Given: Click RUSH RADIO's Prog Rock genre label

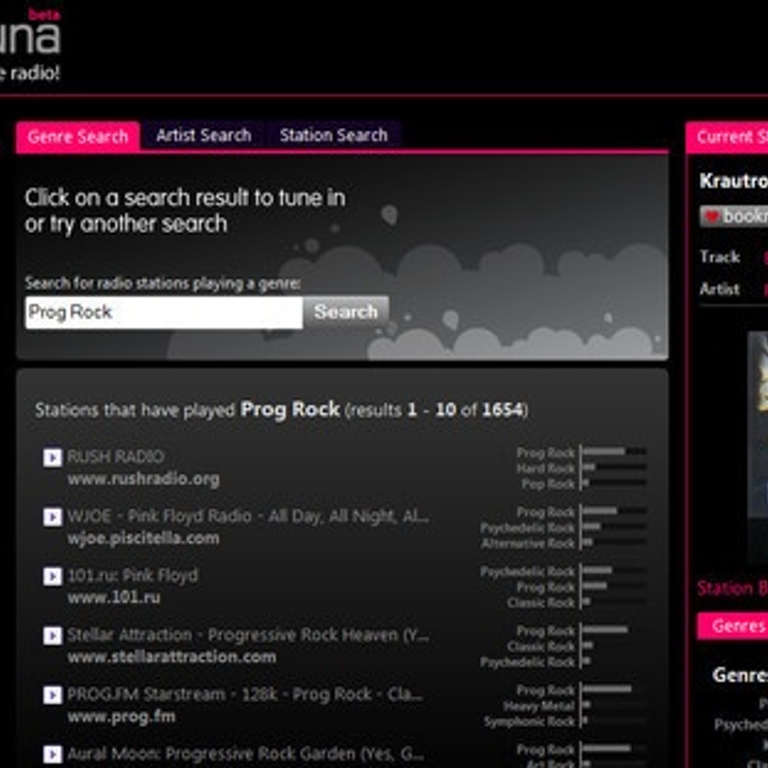Looking at the screenshot, I should click(x=546, y=453).
